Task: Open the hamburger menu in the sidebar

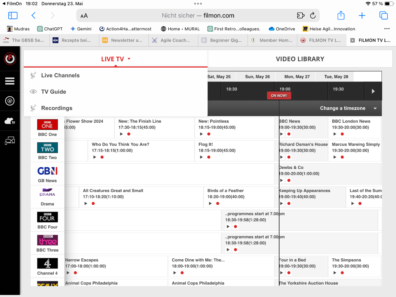Action: [x=10, y=81]
